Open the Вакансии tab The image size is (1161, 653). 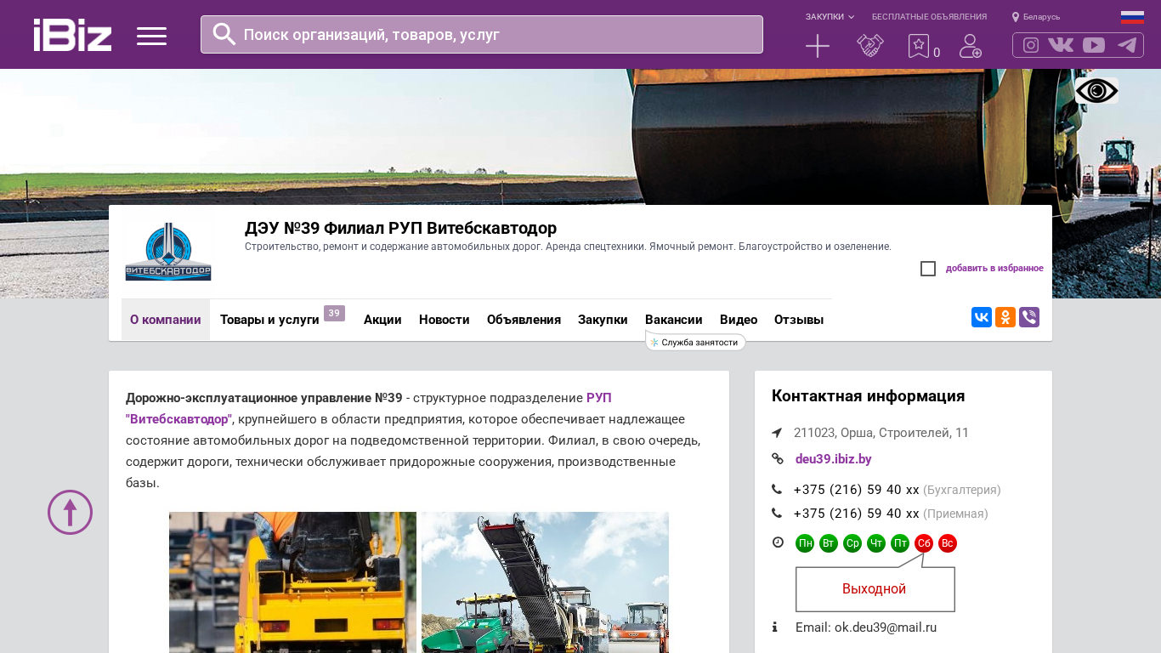point(674,320)
